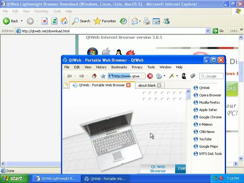Open Favorites pane in Internet Explorer
This screenshot has height=183, width=244.
pyautogui.click(x=105, y=21)
